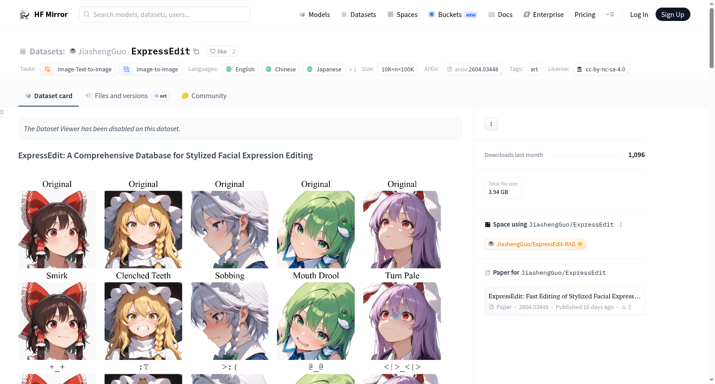Click the search models input field
Viewport: 715px width, 384px height.
tap(164, 14)
